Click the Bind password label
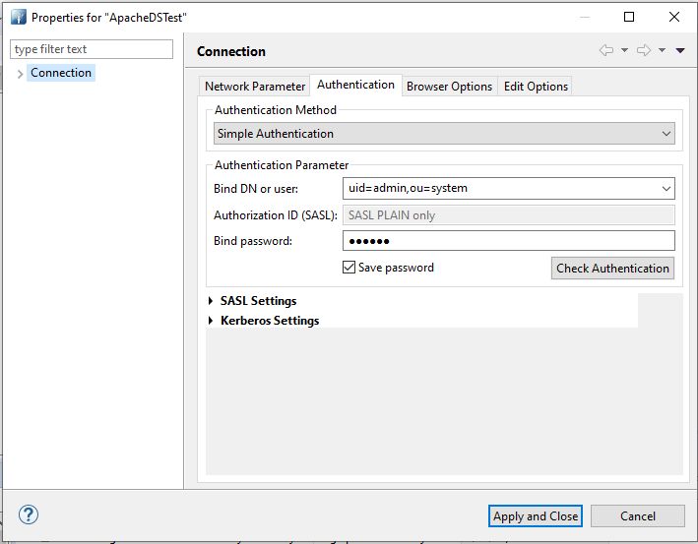This screenshot has width=698, height=544. (x=253, y=241)
